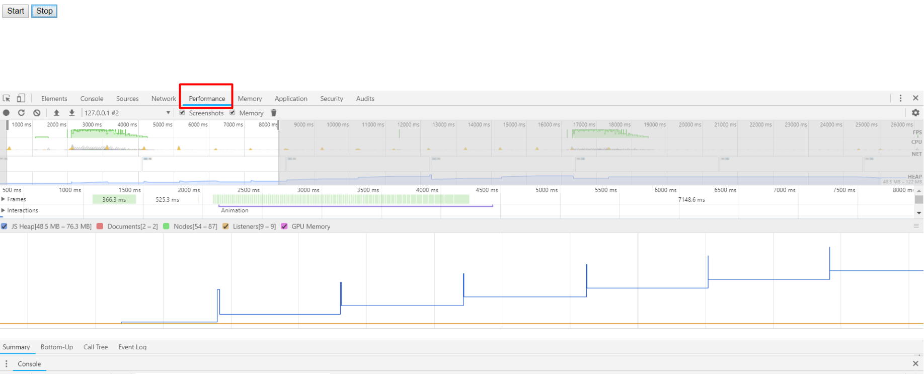Click the save profile download icon
924x374 pixels.
click(x=72, y=113)
